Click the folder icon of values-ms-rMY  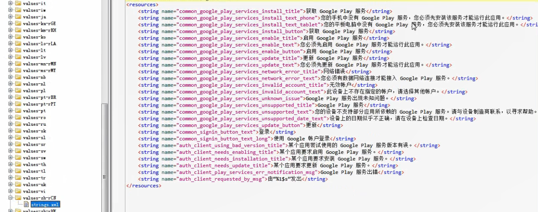point(18,71)
